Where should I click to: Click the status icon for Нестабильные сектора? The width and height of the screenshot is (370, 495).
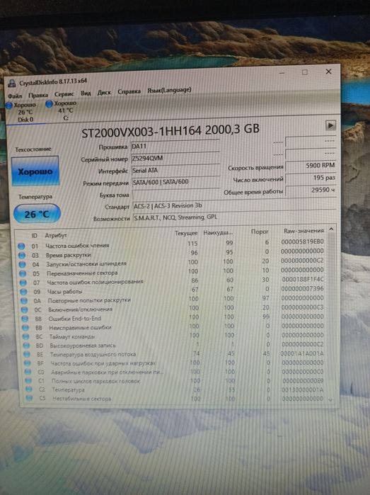[x=29, y=399]
